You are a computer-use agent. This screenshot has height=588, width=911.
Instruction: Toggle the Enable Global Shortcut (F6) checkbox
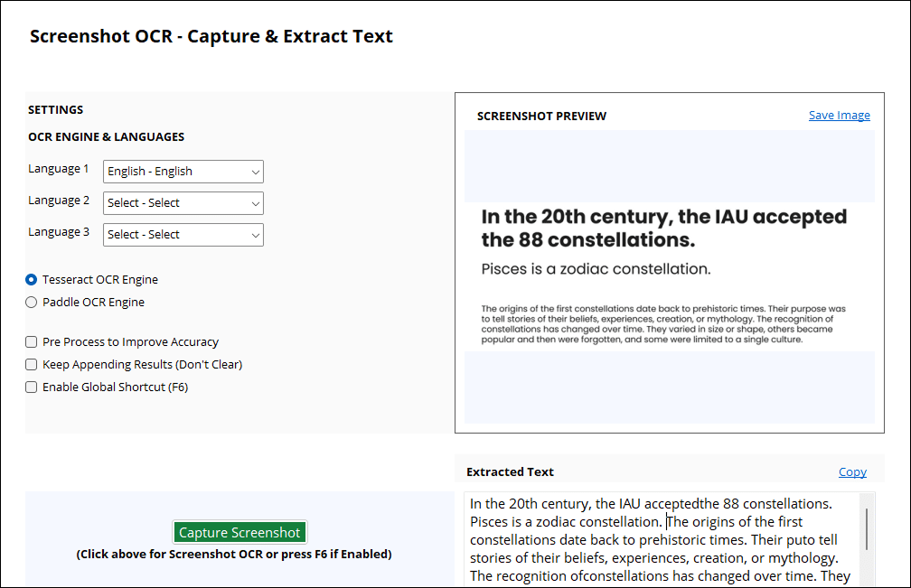(x=32, y=387)
